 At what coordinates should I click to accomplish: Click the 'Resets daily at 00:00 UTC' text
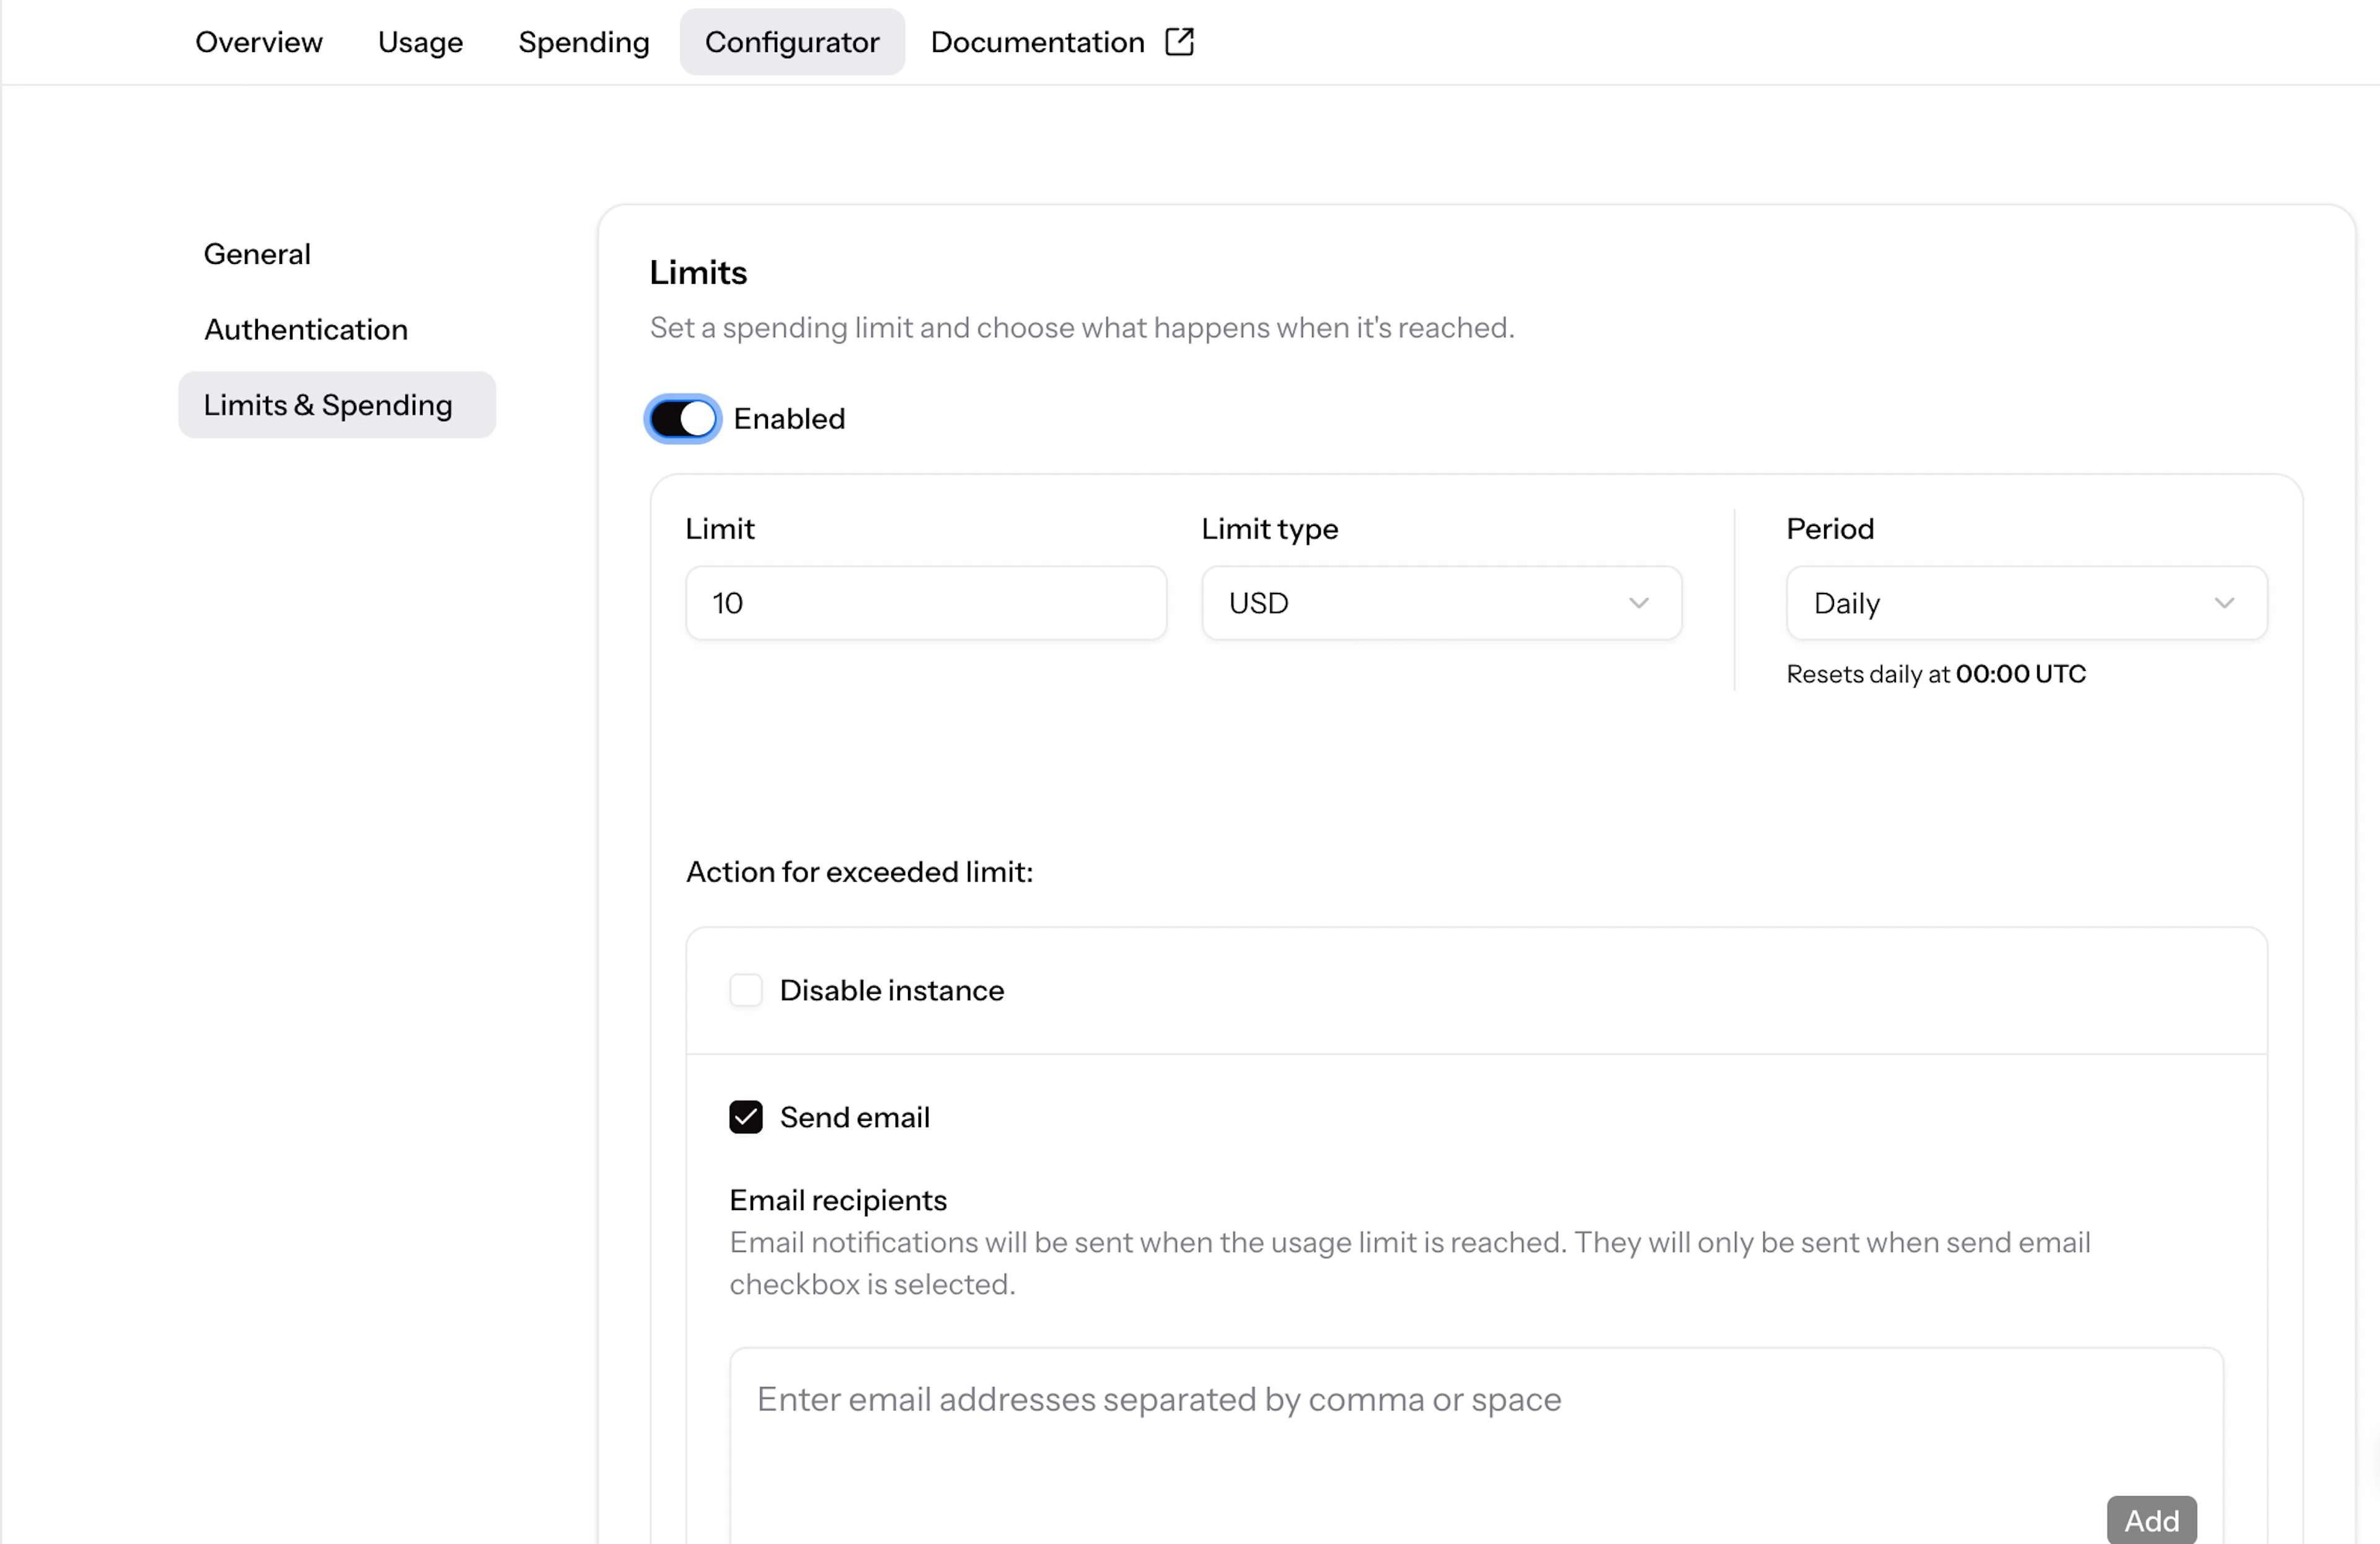coord(1936,675)
